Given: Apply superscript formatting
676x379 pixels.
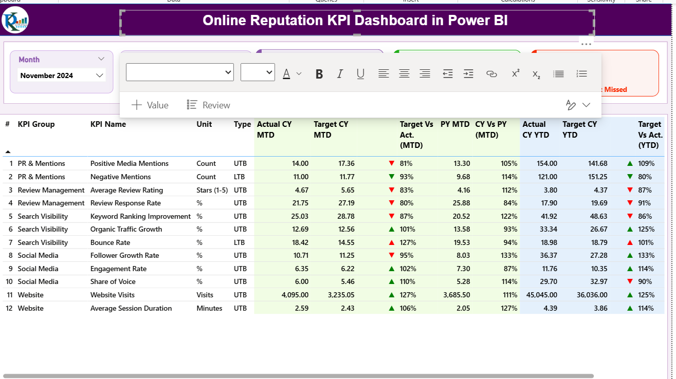Looking at the screenshot, I should click(x=515, y=73).
